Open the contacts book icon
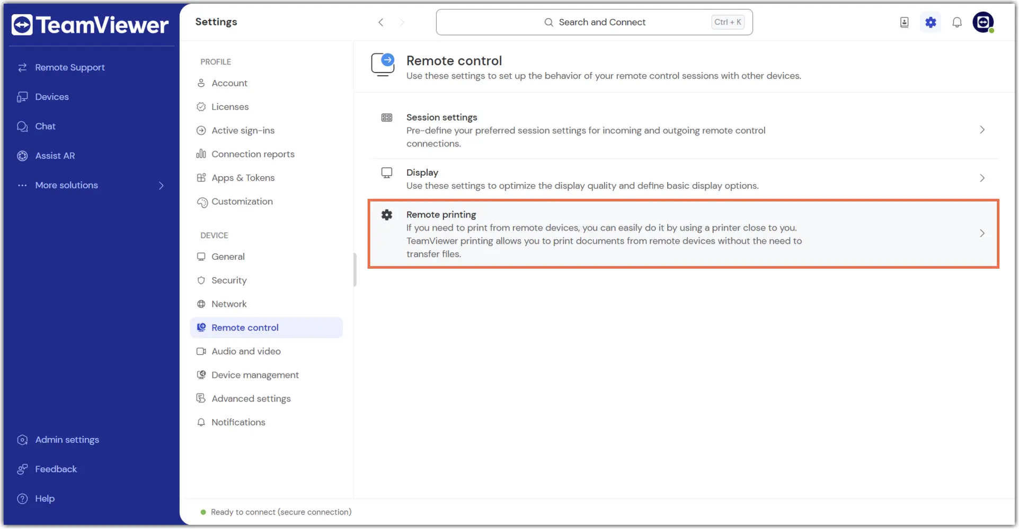The height and width of the screenshot is (529, 1019). (x=904, y=22)
